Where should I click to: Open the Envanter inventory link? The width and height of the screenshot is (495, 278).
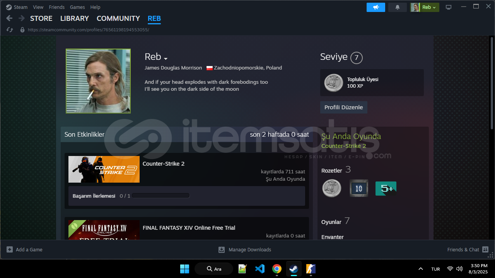click(x=333, y=237)
